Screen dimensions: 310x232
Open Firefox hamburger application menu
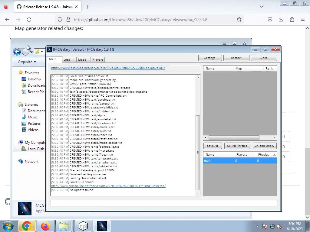coord(303,20)
